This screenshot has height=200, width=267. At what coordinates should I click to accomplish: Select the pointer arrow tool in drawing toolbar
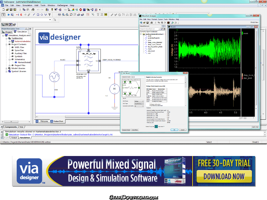pos(3,15)
